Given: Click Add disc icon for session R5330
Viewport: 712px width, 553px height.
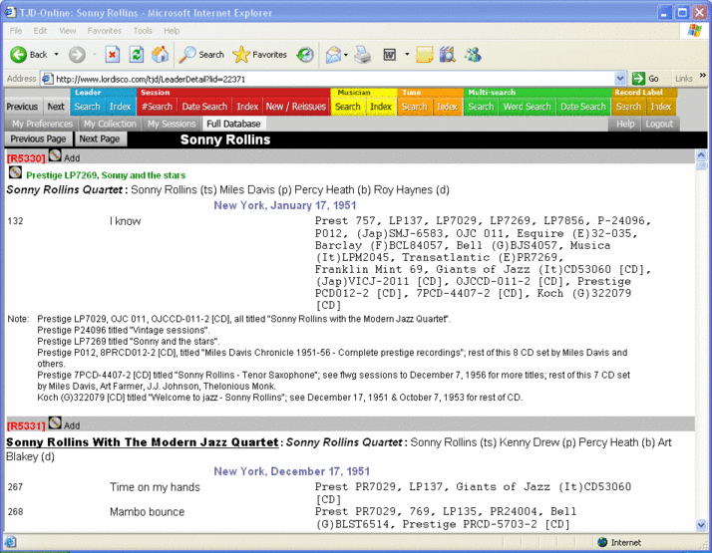Looking at the screenshot, I should (55, 155).
